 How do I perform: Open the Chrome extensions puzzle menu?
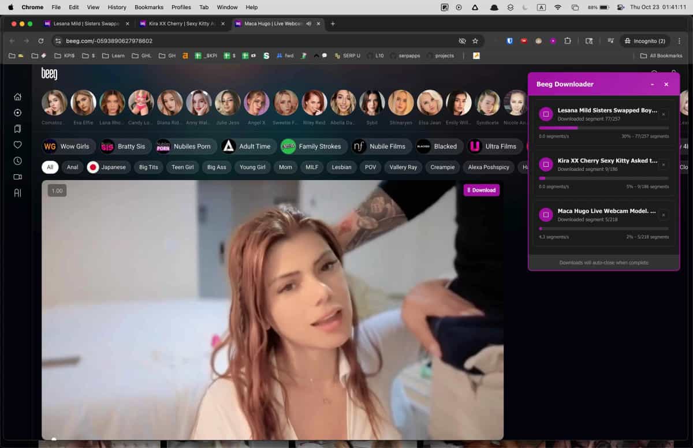568,41
